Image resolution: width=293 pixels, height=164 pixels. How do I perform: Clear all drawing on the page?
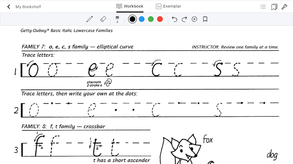(194, 19)
